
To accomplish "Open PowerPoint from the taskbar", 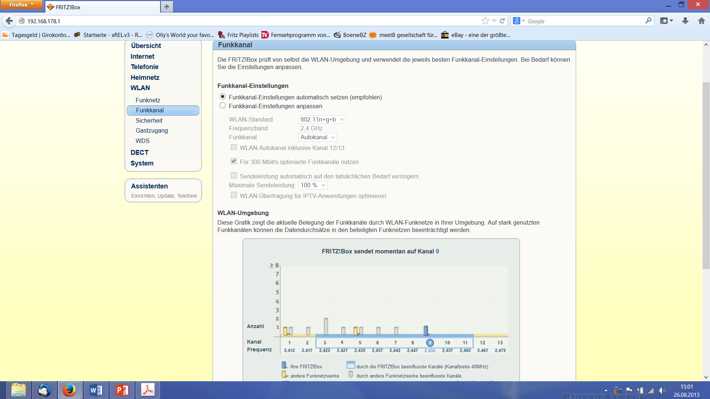I will [x=122, y=390].
